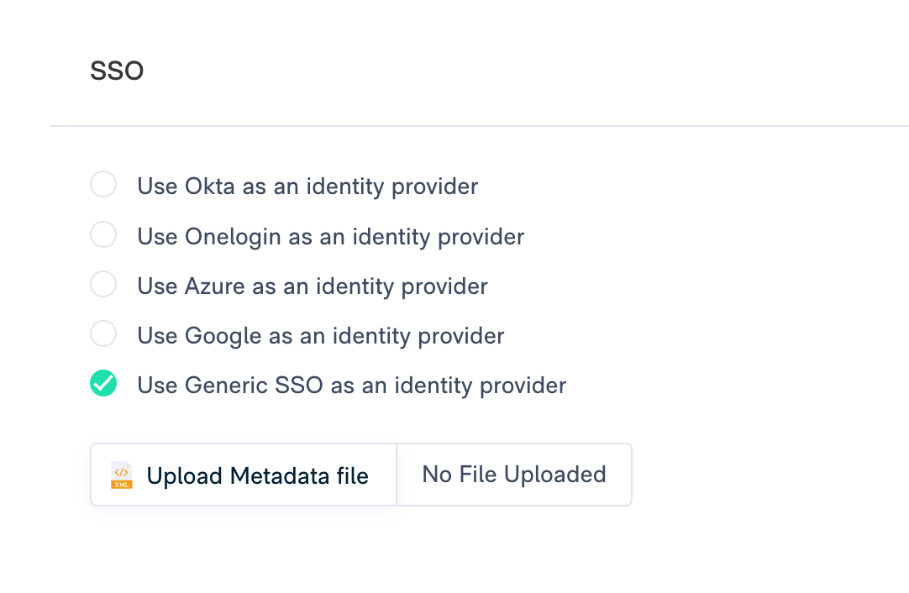The width and height of the screenshot is (909, 593).
Task: Click the word 'Azure' in the third option
Action: 214,286
